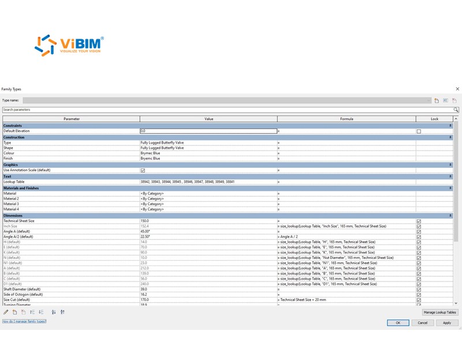Viewport: 462px width, 346px height.
Task: Select the Lookup Table value cell
Action: [208, 182]
